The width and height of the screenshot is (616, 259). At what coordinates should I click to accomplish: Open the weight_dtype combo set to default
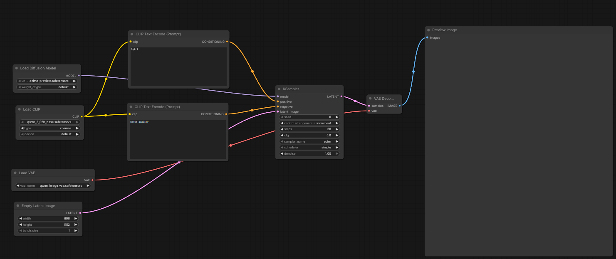47,87
